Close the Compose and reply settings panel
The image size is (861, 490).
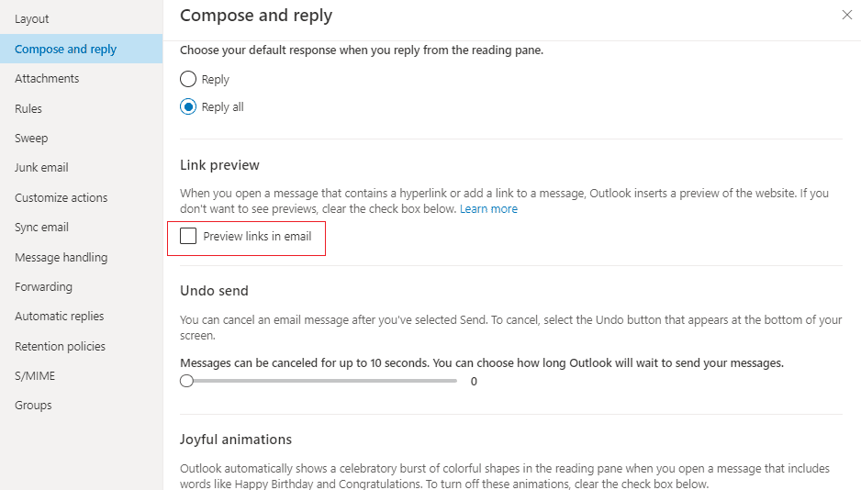(x=845, y=15)
